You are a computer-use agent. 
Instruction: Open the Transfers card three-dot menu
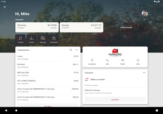144,73
